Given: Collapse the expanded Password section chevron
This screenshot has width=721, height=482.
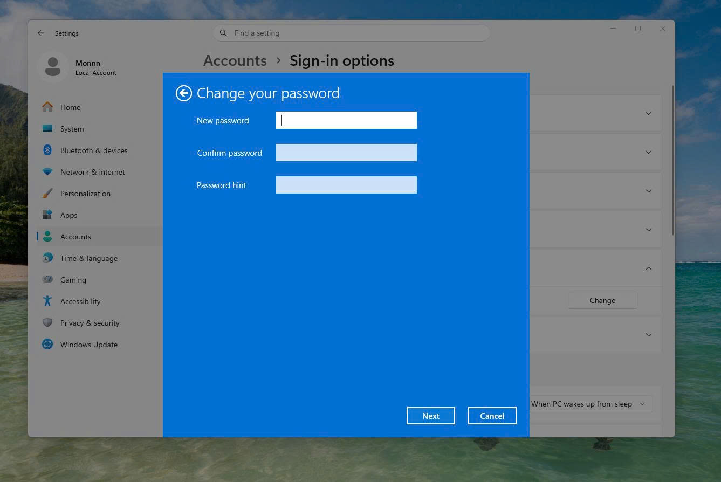Looking at the screenshot, I should [649, 268].
